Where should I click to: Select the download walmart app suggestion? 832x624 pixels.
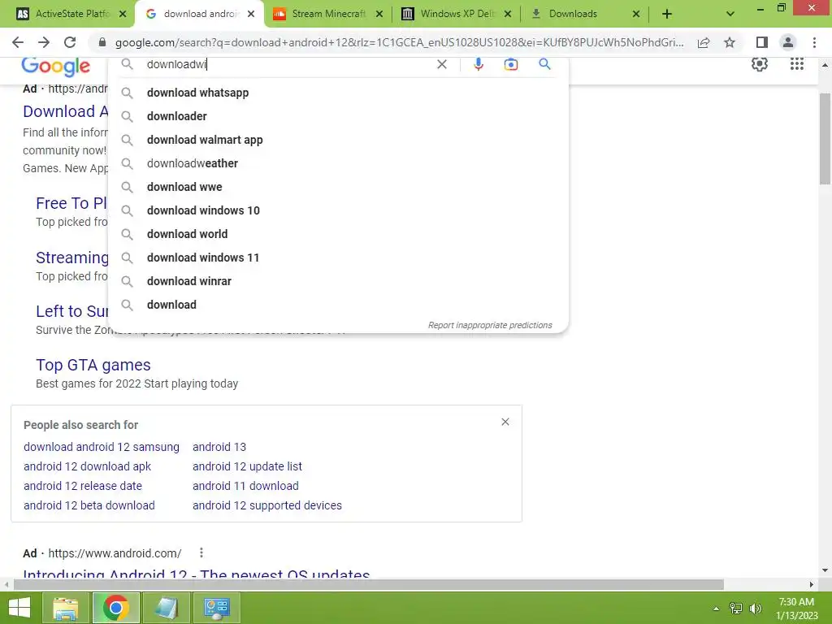click(339, 140)
